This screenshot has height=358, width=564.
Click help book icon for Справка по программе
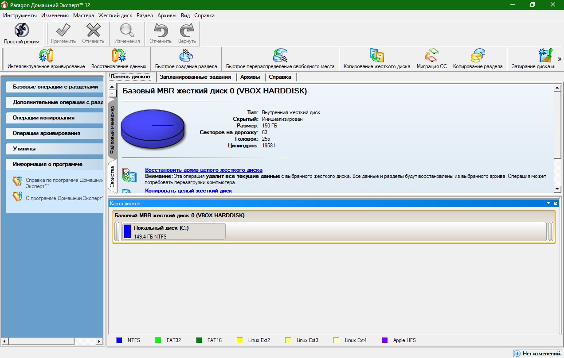point(17,181)
